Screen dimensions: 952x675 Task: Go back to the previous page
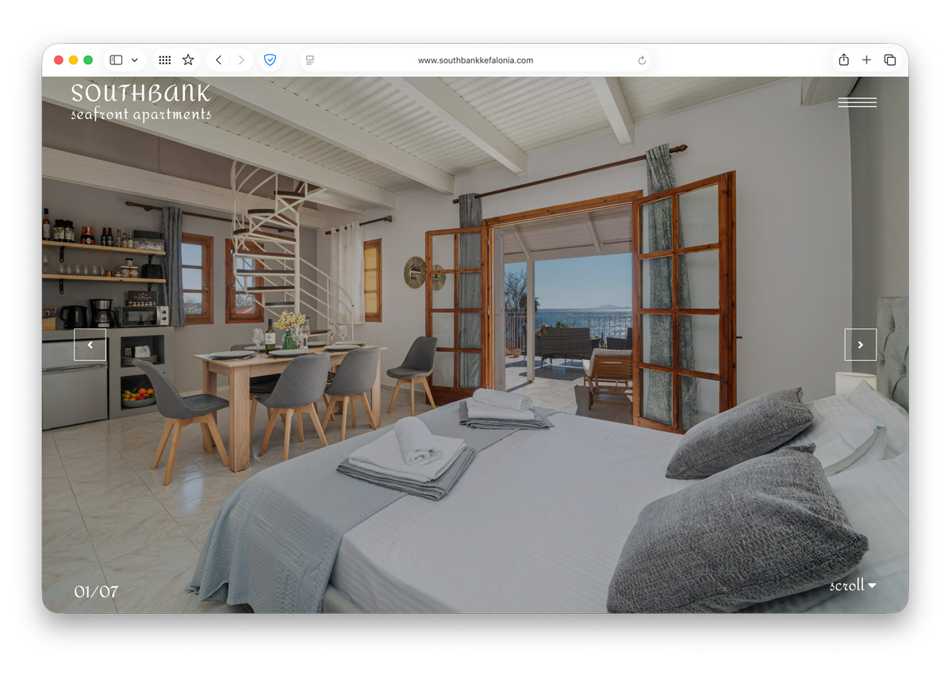coord(219,60)
